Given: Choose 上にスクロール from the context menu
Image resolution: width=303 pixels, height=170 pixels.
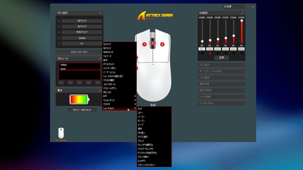Looking at the screenshot, I should coord(119,84).
